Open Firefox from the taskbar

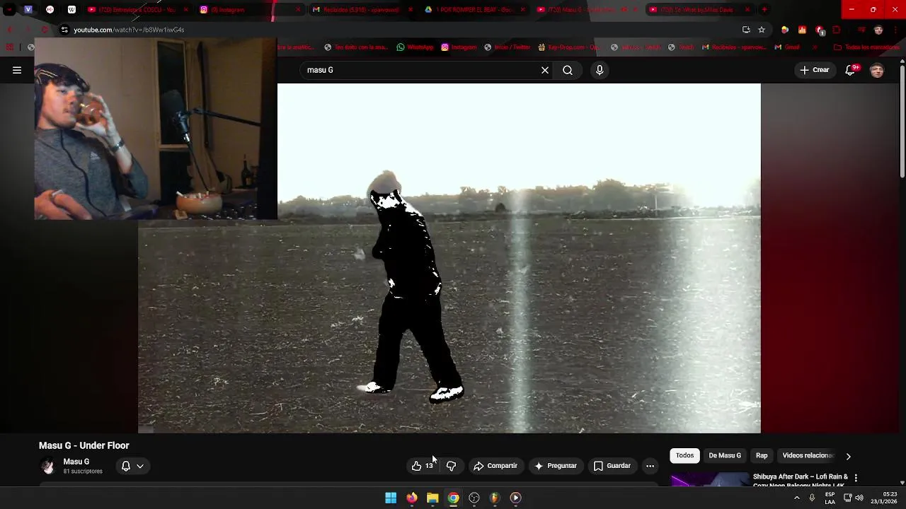[412, 498]
